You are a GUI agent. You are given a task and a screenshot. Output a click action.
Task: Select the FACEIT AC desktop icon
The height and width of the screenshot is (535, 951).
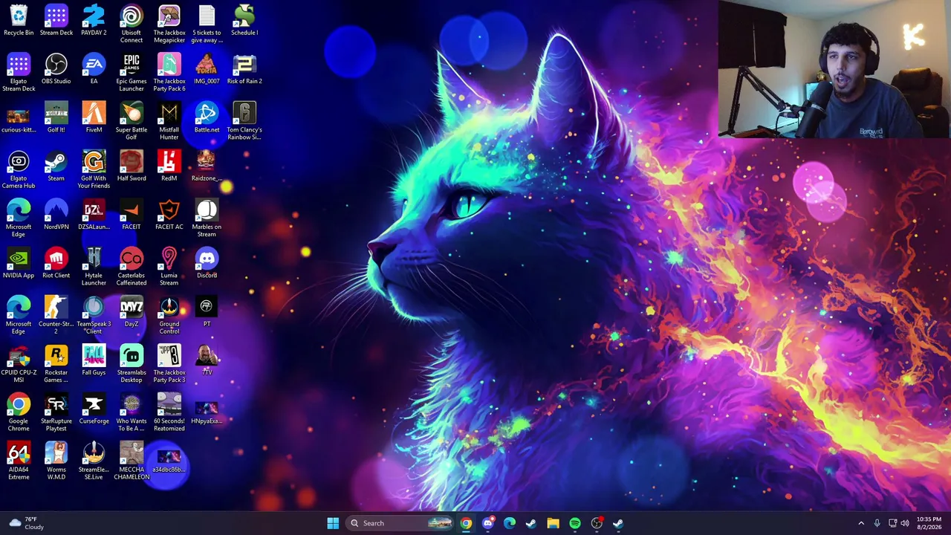[x=169, y=215]
